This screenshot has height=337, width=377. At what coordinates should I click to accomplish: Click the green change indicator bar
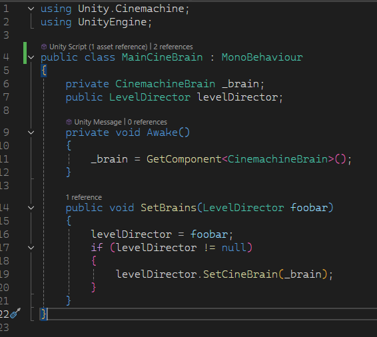(x=25, y=53)
